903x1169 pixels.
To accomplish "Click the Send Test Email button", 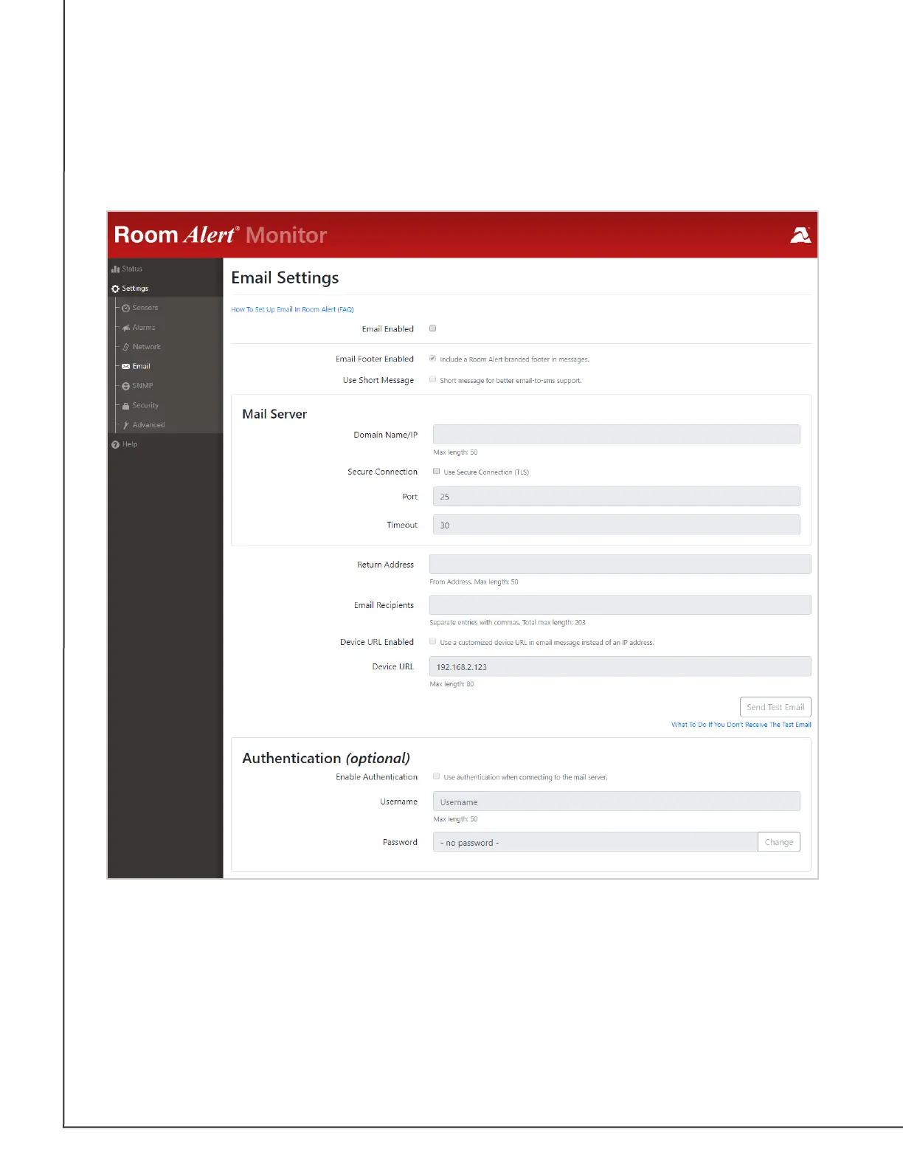I will [775, 707].
